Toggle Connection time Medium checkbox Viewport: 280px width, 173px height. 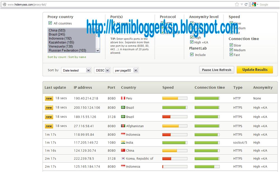click(231, 50)
